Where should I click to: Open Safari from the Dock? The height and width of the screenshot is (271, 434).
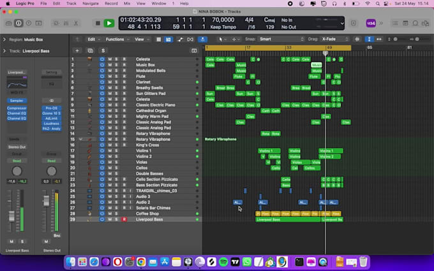[94, 261]
